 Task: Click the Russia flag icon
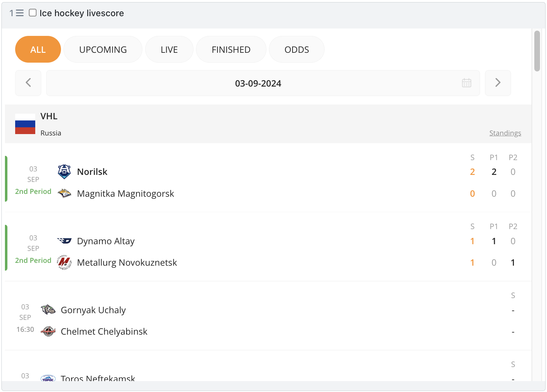[25, 124]
